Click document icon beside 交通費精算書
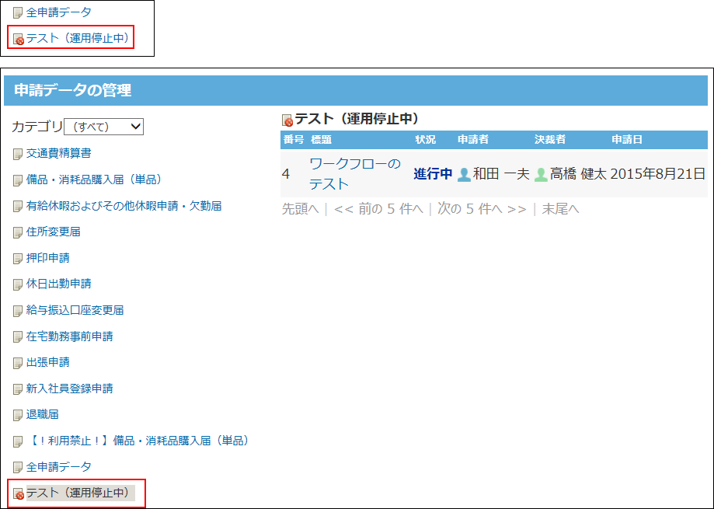 [x=18, y=155]
